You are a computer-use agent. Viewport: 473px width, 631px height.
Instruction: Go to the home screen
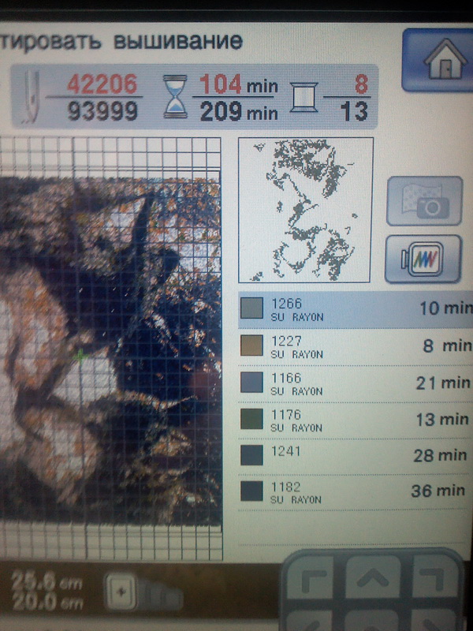pos(439,60)
